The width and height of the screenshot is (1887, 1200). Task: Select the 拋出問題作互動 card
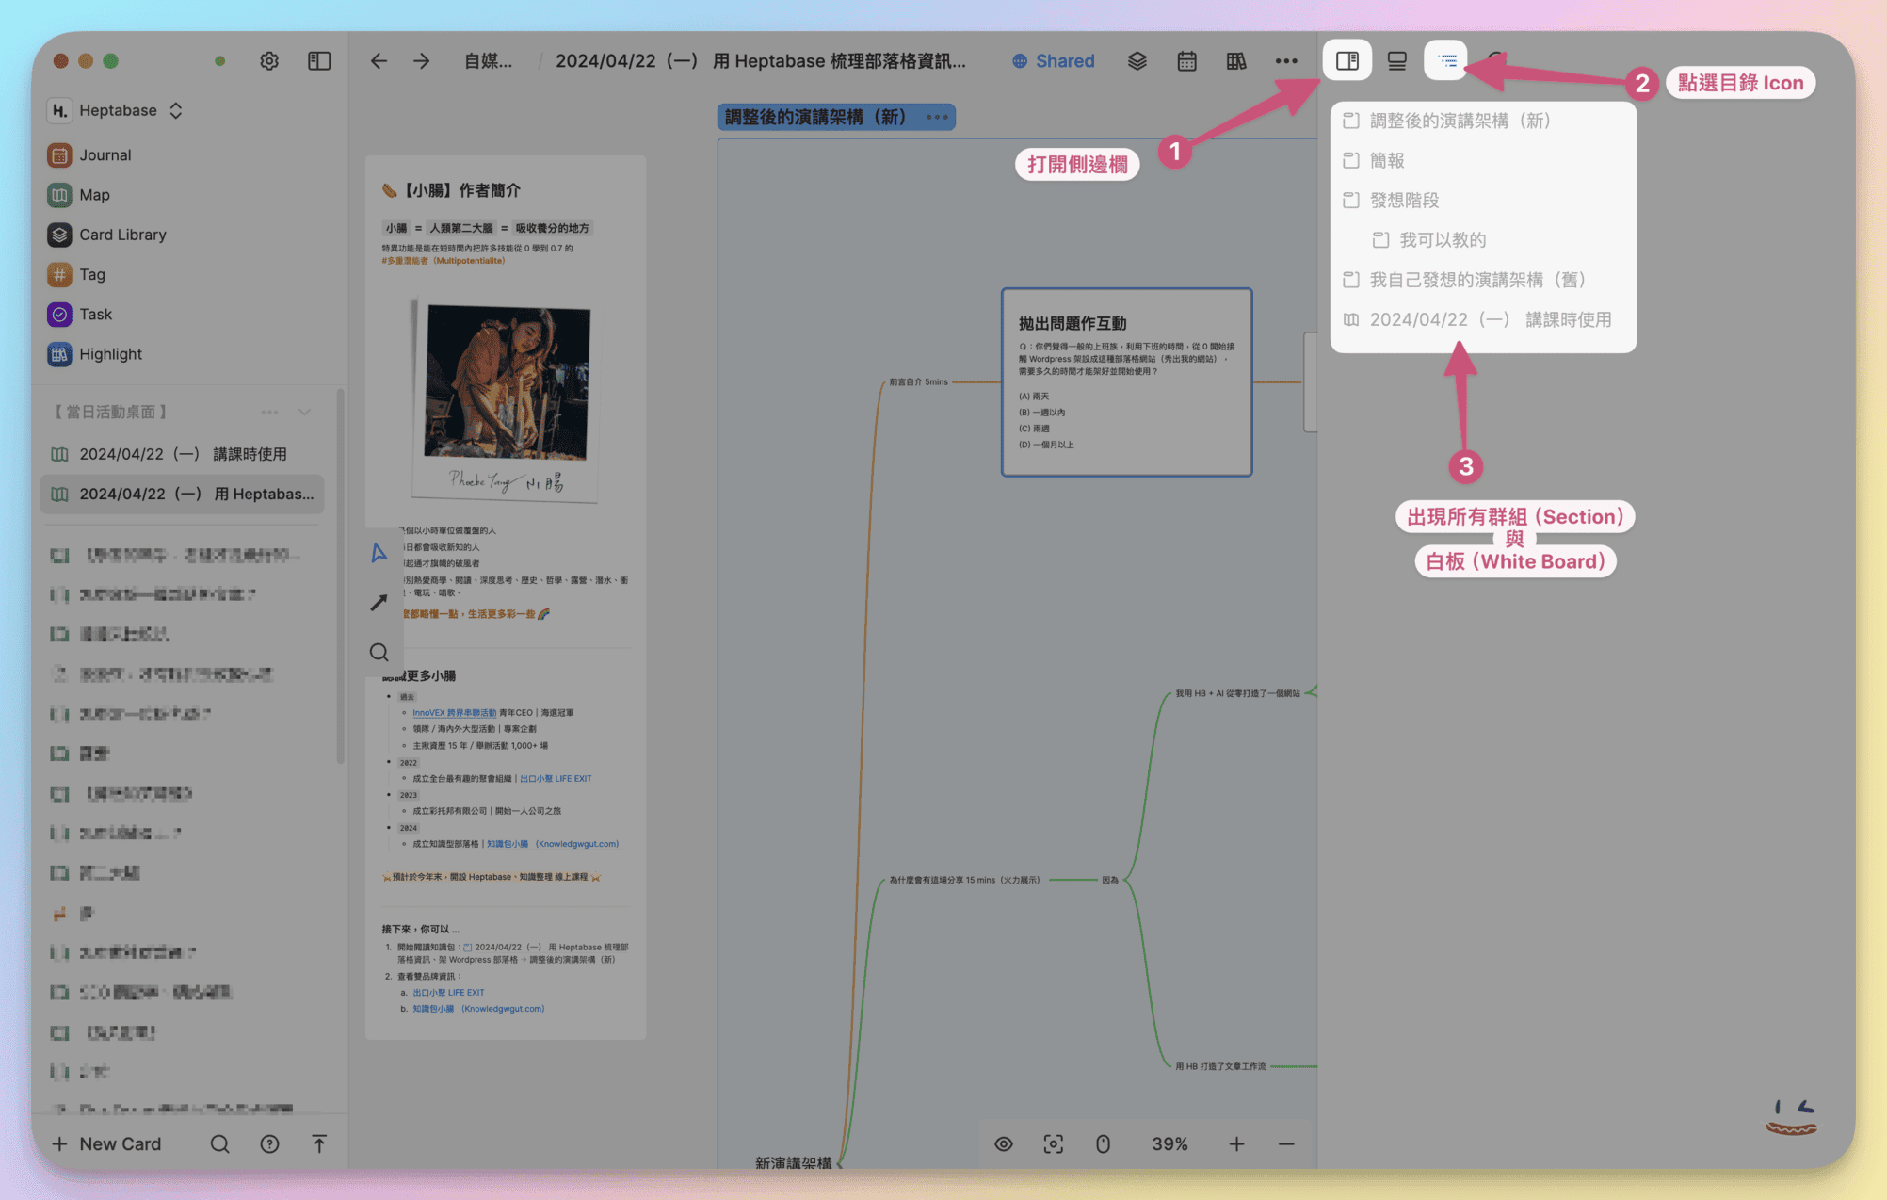[x=1126, y=382]
